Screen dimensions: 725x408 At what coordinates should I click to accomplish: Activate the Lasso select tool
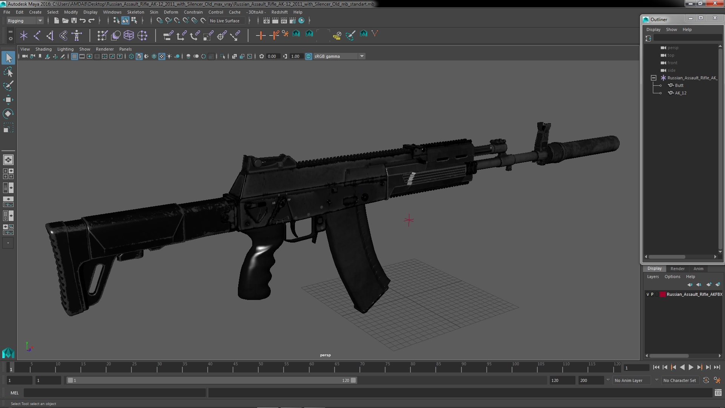coord(8,72)
